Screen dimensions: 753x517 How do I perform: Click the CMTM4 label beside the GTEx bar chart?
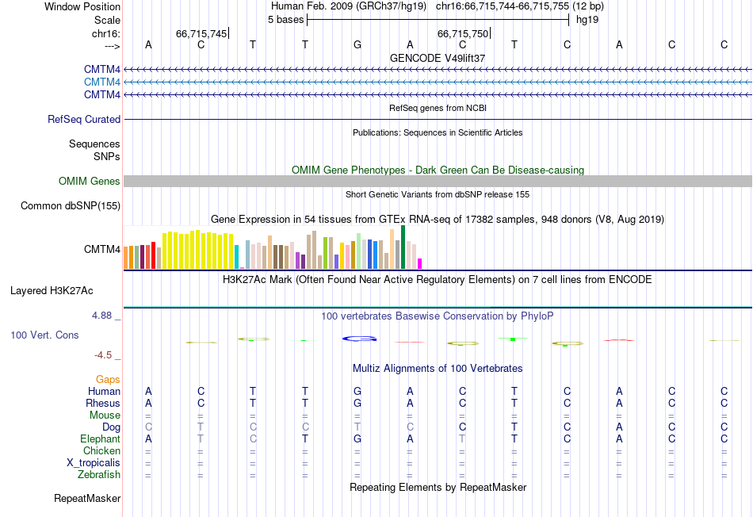pyautogui.click(x=101, y=249)
